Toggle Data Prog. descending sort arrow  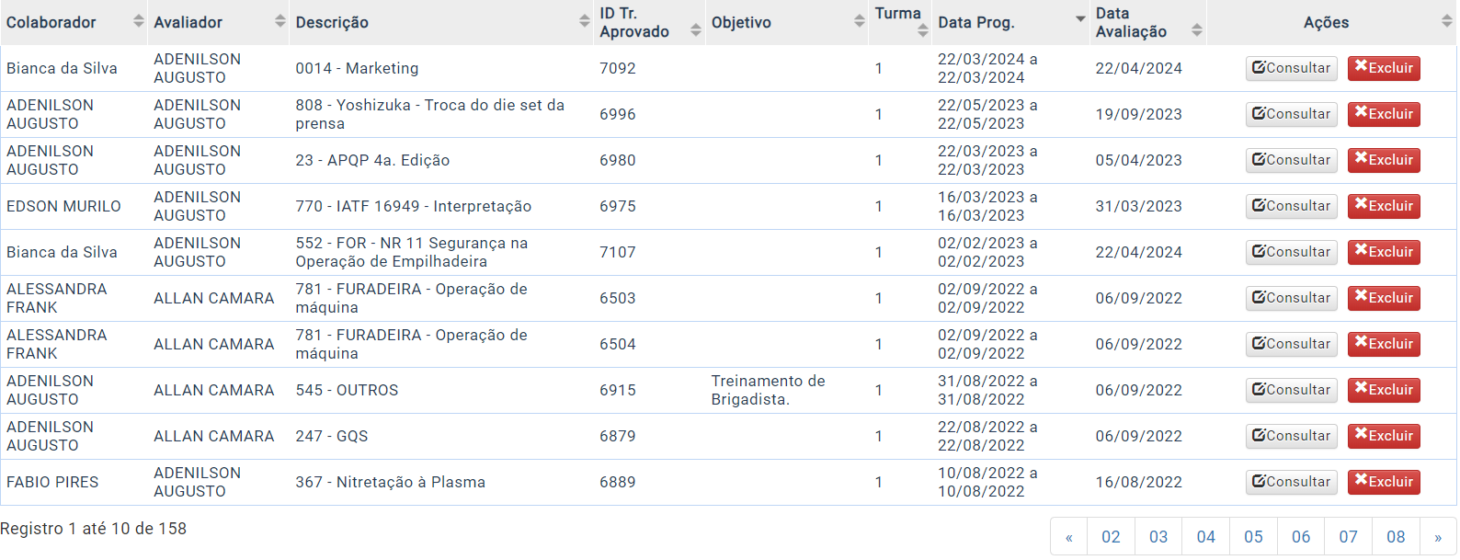click(1081, 19)
